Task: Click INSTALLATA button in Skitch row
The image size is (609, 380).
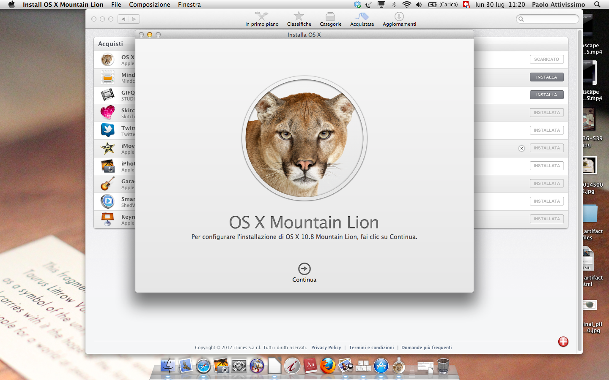Action: (x=546, y=113)
